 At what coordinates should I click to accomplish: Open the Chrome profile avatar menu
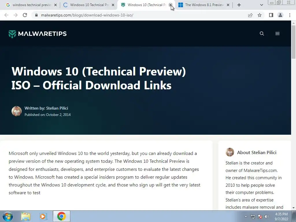point(280,15)
